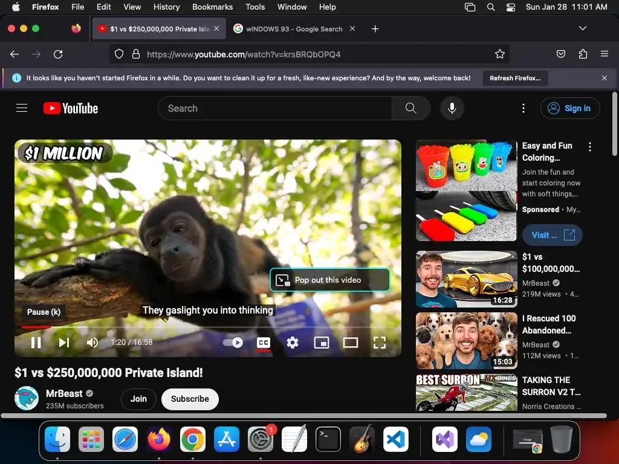Go back with Firefox back arrow
This screenshot has width=619, height=464.
(x=15, y=54)
